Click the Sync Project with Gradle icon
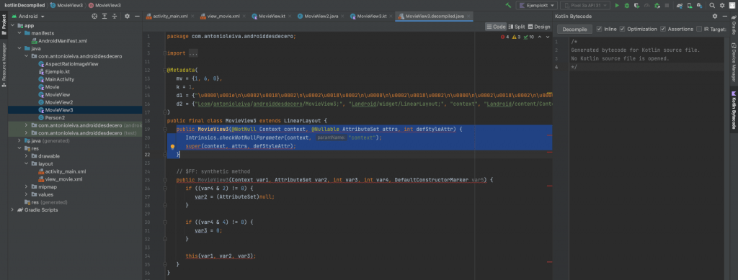The height and width of the screenshot is (280, 738). click(679, 5)
